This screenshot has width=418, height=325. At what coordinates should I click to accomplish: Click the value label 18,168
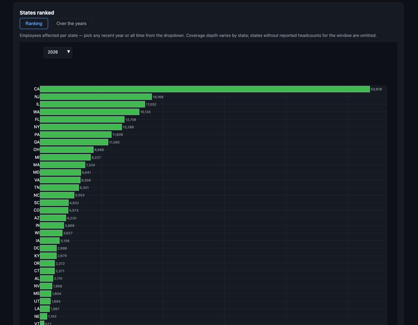(x=158, y=97)
